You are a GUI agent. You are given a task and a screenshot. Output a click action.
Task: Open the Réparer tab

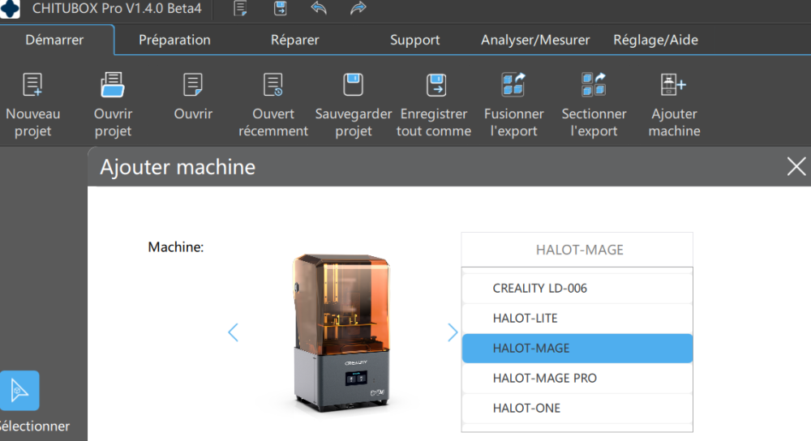coord(295,40)
